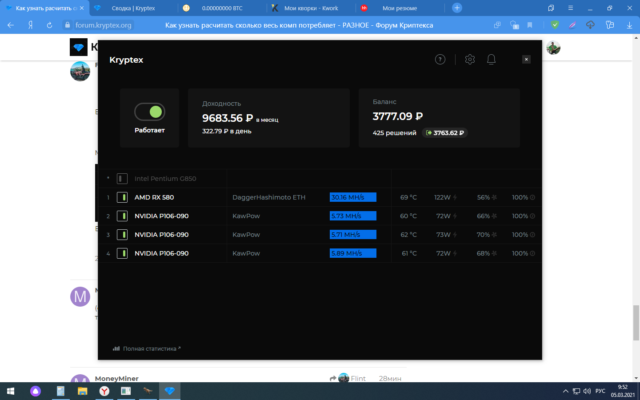
Task: Close the Kryptex overlay with X
Action: click(526, 60)
